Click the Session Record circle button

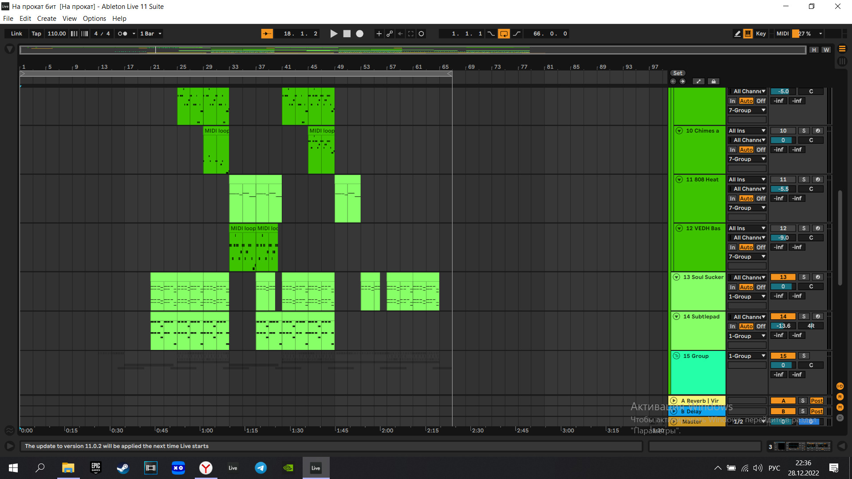[422, 34]
